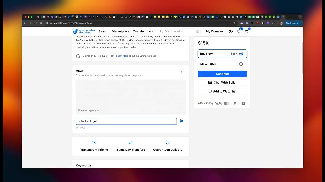Open the Marketplace menu item
Image resolution: width=325 pixels, height=182 pixels.
121,31
